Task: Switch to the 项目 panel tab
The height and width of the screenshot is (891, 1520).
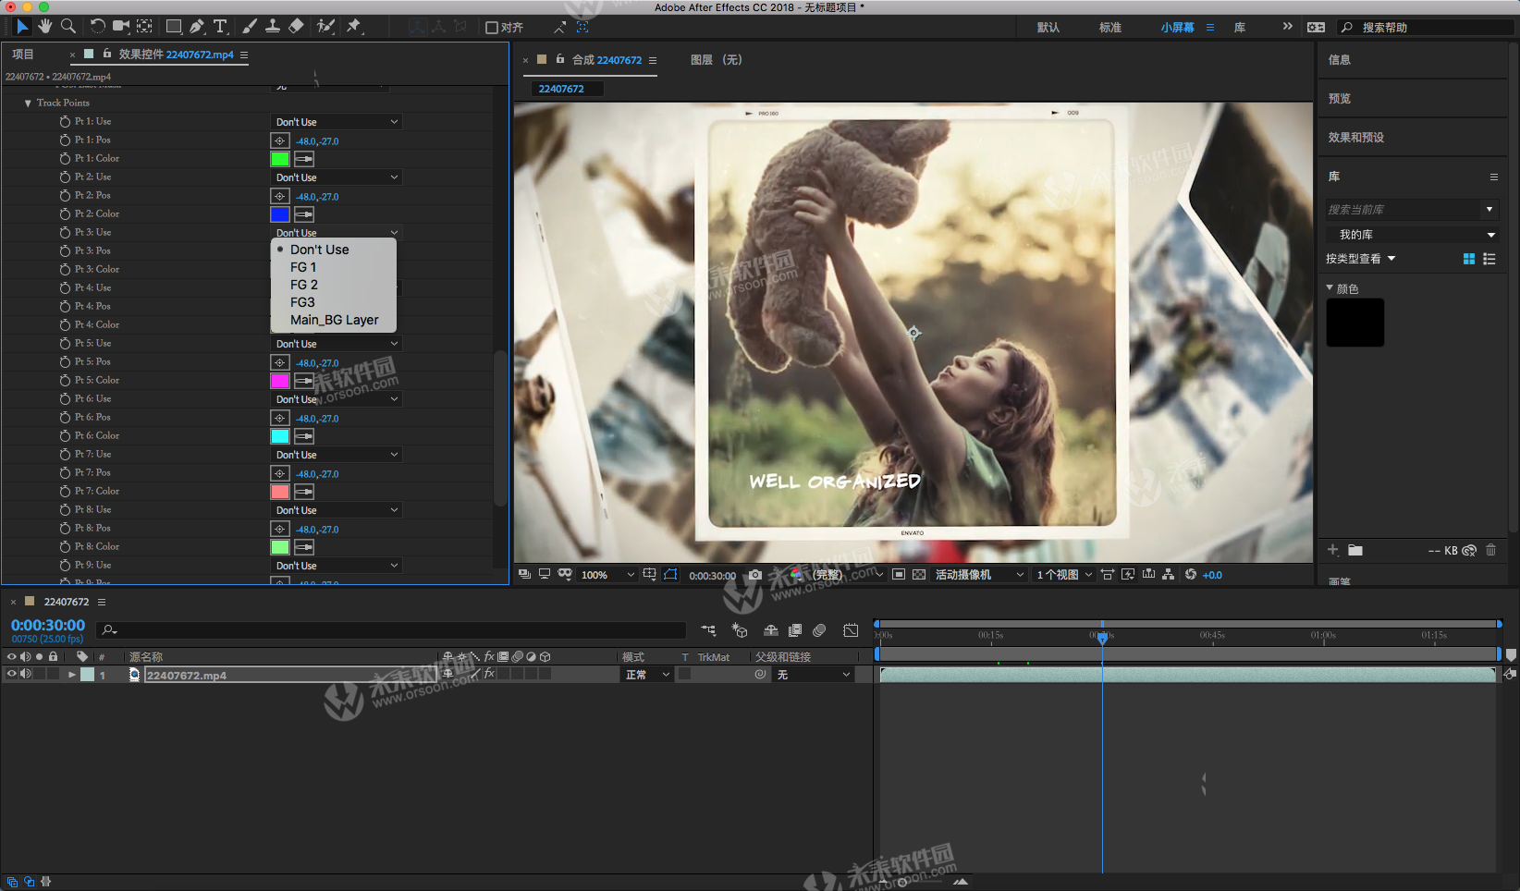Action: (x=24, y=54)
